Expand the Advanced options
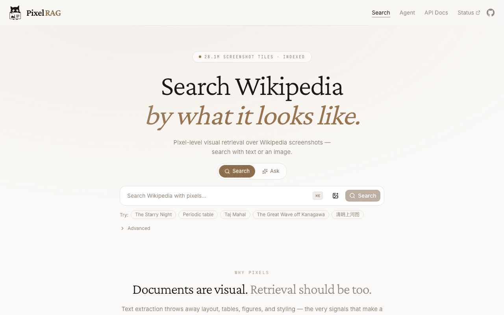 click(135, 228)
